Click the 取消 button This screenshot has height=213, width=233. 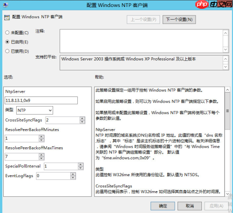tap(190, 206)
